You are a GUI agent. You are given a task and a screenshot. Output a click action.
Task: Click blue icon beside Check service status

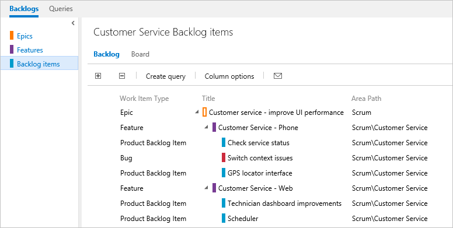224,142
